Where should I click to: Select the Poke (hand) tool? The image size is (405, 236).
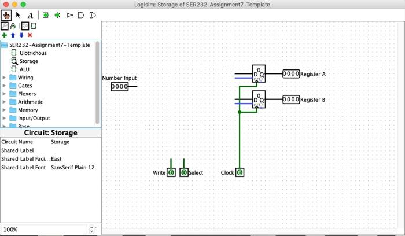6,15
